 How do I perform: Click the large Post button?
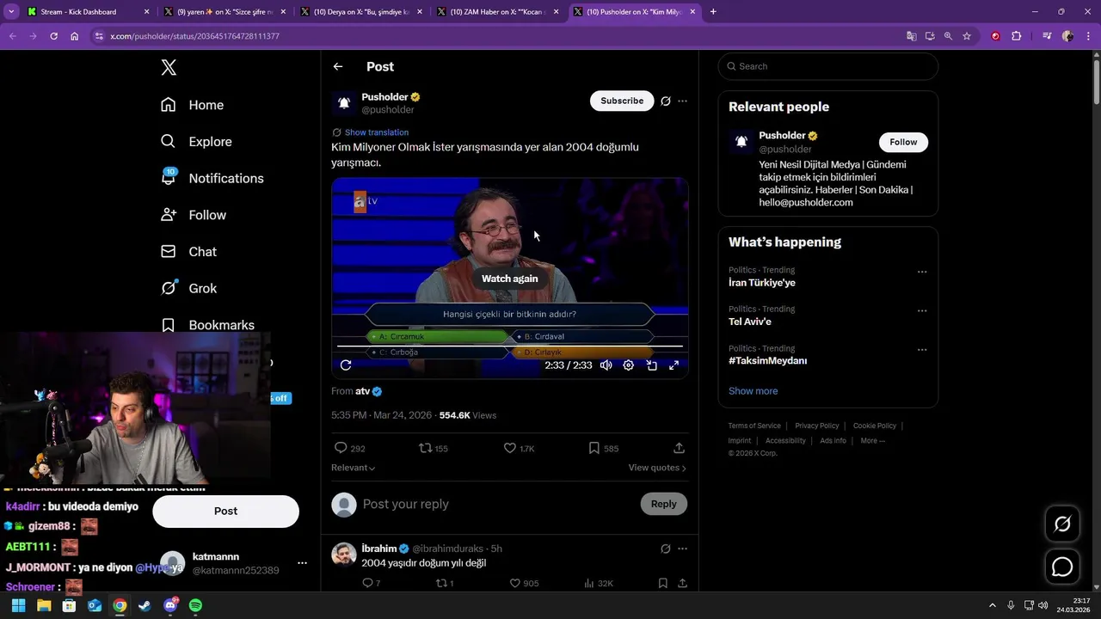coord(225,511)
